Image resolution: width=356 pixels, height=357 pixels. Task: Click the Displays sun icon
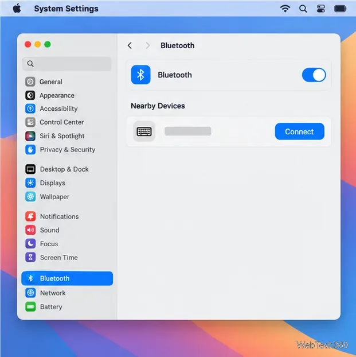point(30,183)
